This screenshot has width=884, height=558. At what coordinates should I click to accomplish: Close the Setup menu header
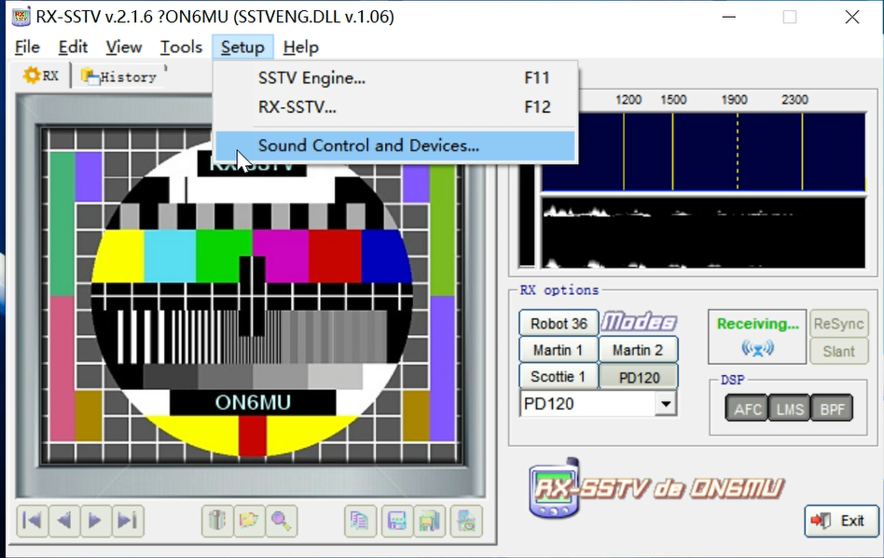click(x=242, y=47)
